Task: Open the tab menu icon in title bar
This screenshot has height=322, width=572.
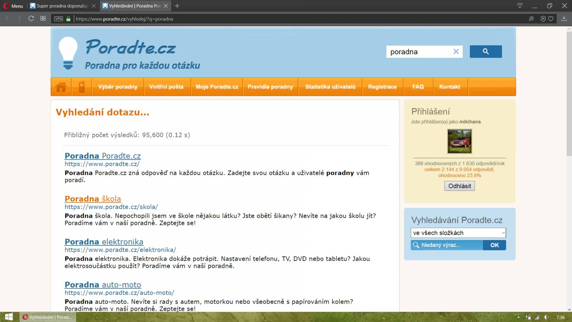Action: tap(520, 6)
